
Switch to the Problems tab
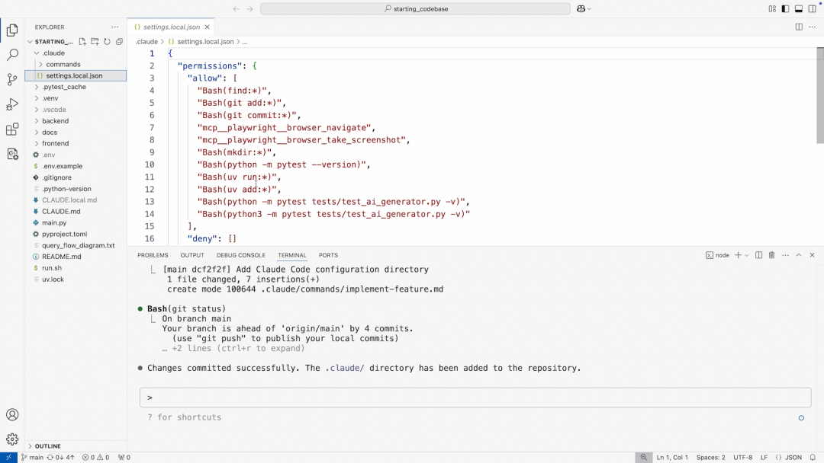pyautogui.click(x=153, y=255)
